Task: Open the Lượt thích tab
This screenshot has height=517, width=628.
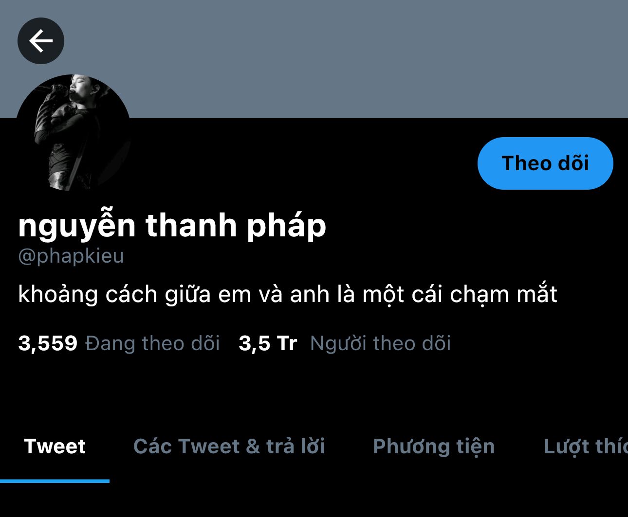Action: click(x=586, y=446)
